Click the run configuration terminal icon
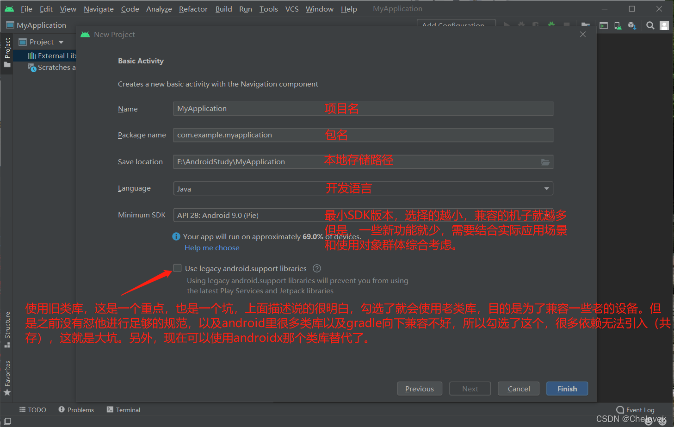 pyautogui.click(x=604, y=26)
